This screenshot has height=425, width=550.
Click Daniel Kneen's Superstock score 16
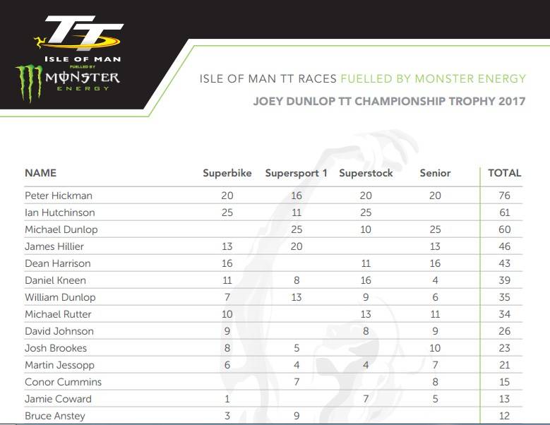[366, 280]
